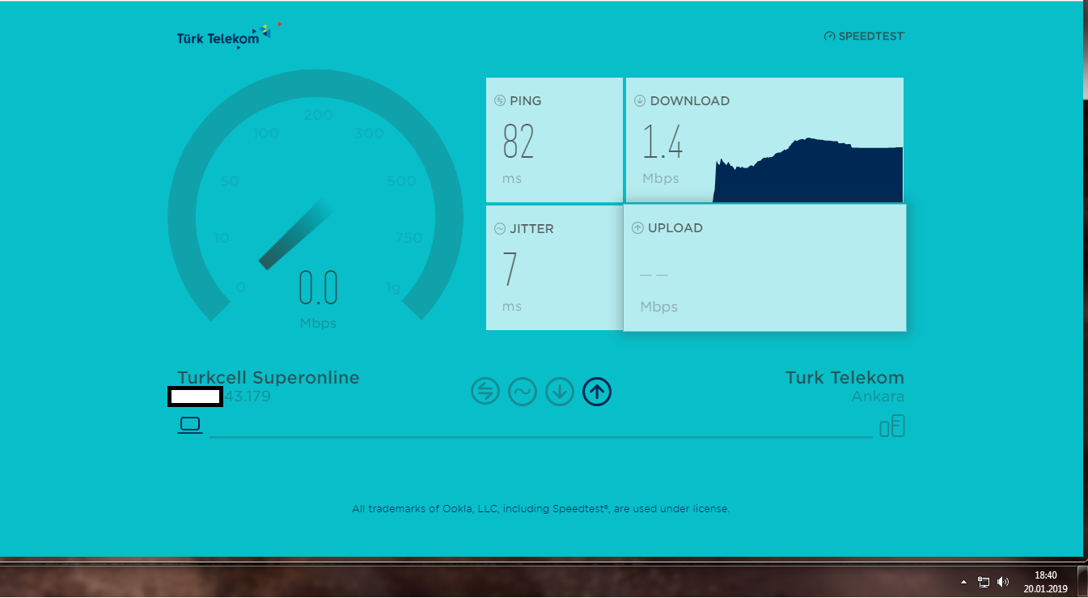Click the Speedtest logo in the header
1088x598 pixels.
pos(864,36)
